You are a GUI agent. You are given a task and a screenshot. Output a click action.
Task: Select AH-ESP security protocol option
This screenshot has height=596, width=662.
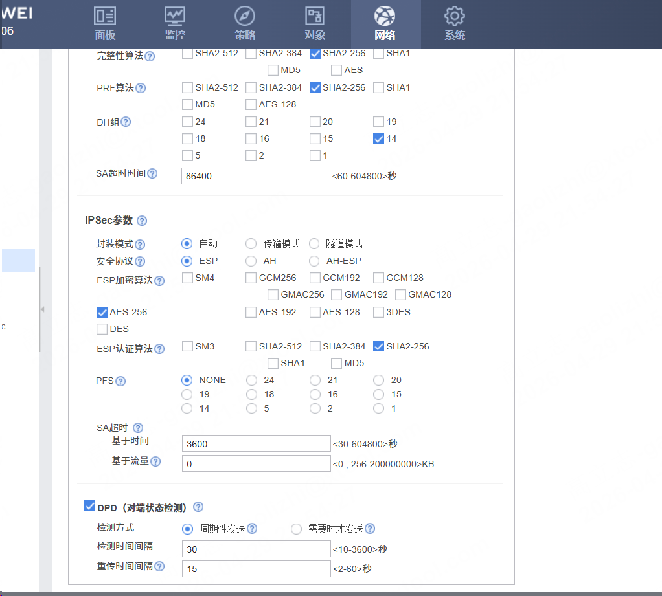[x=314, y=261]
